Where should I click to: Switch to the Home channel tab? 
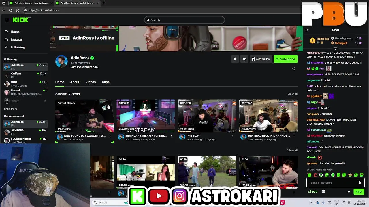click(x=60, y=82)
